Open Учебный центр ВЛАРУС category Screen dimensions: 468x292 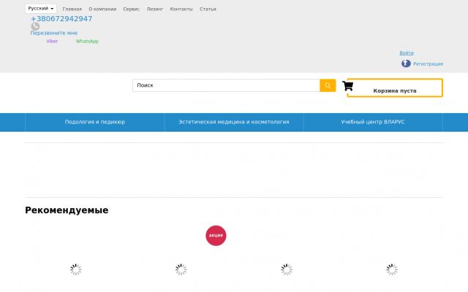click(x=373, y=122)
